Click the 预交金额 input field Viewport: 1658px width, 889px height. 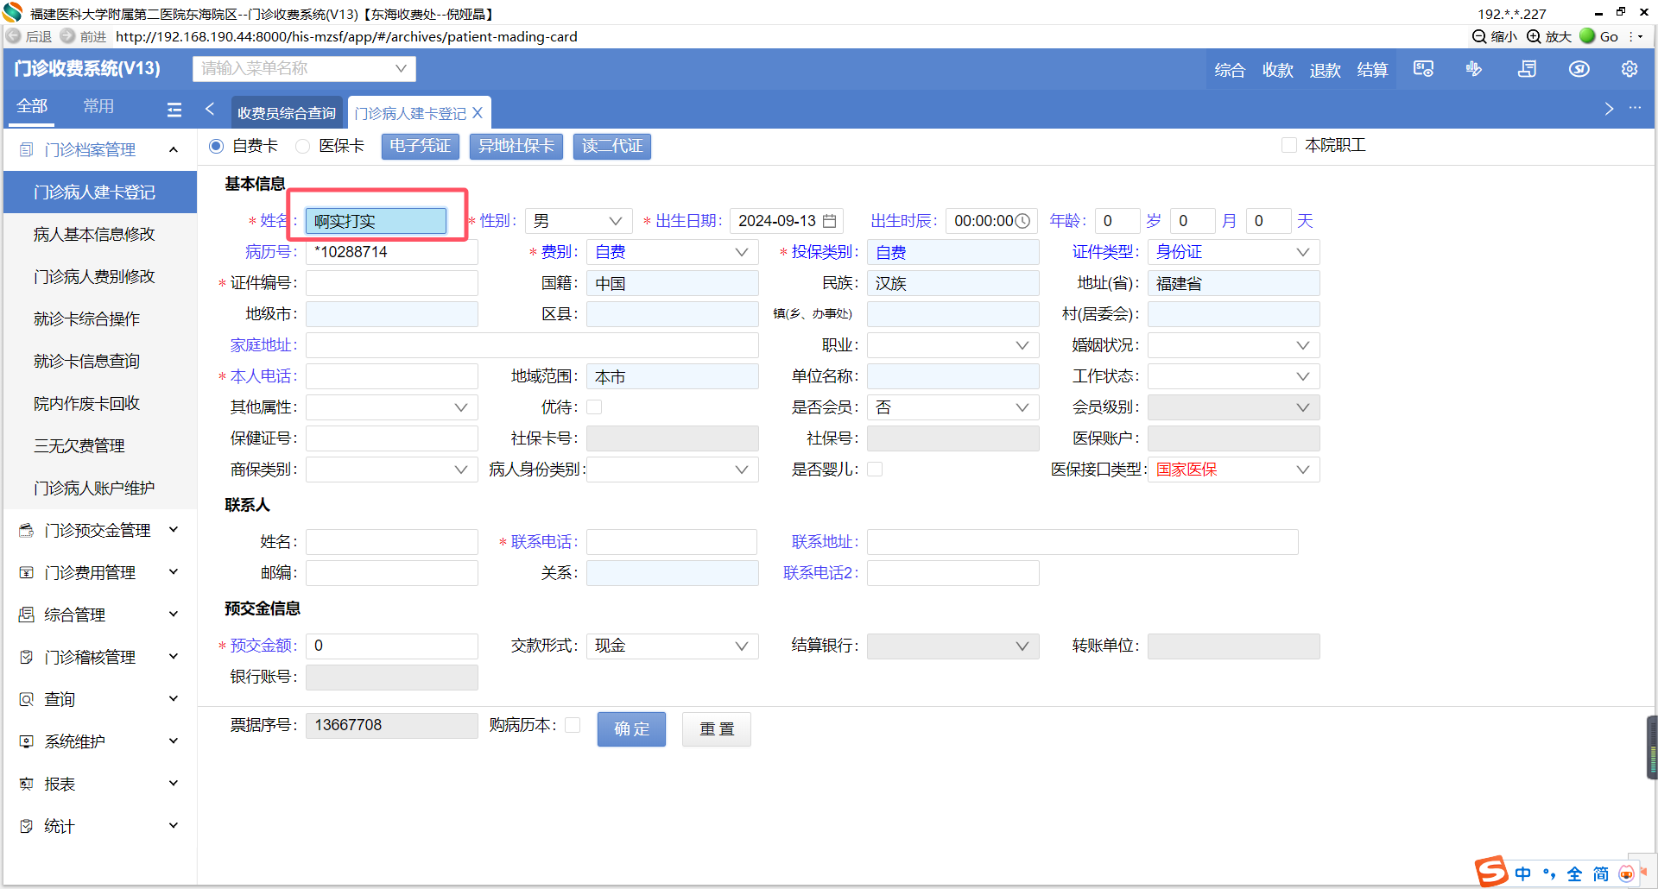coord(392,646)
